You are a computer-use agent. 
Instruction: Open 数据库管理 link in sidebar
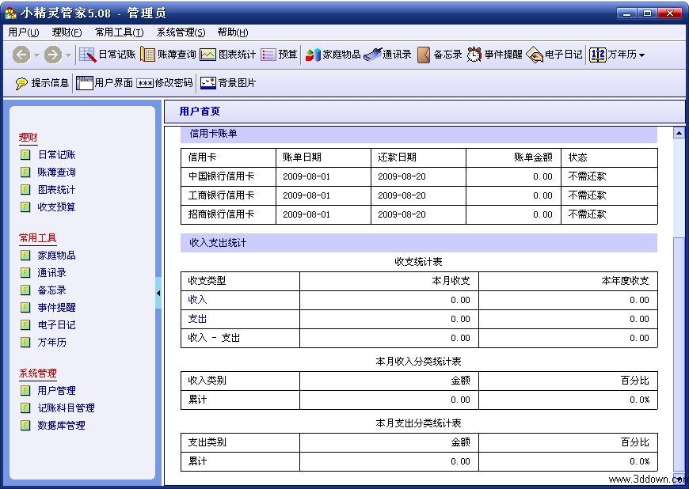[62, 425]
